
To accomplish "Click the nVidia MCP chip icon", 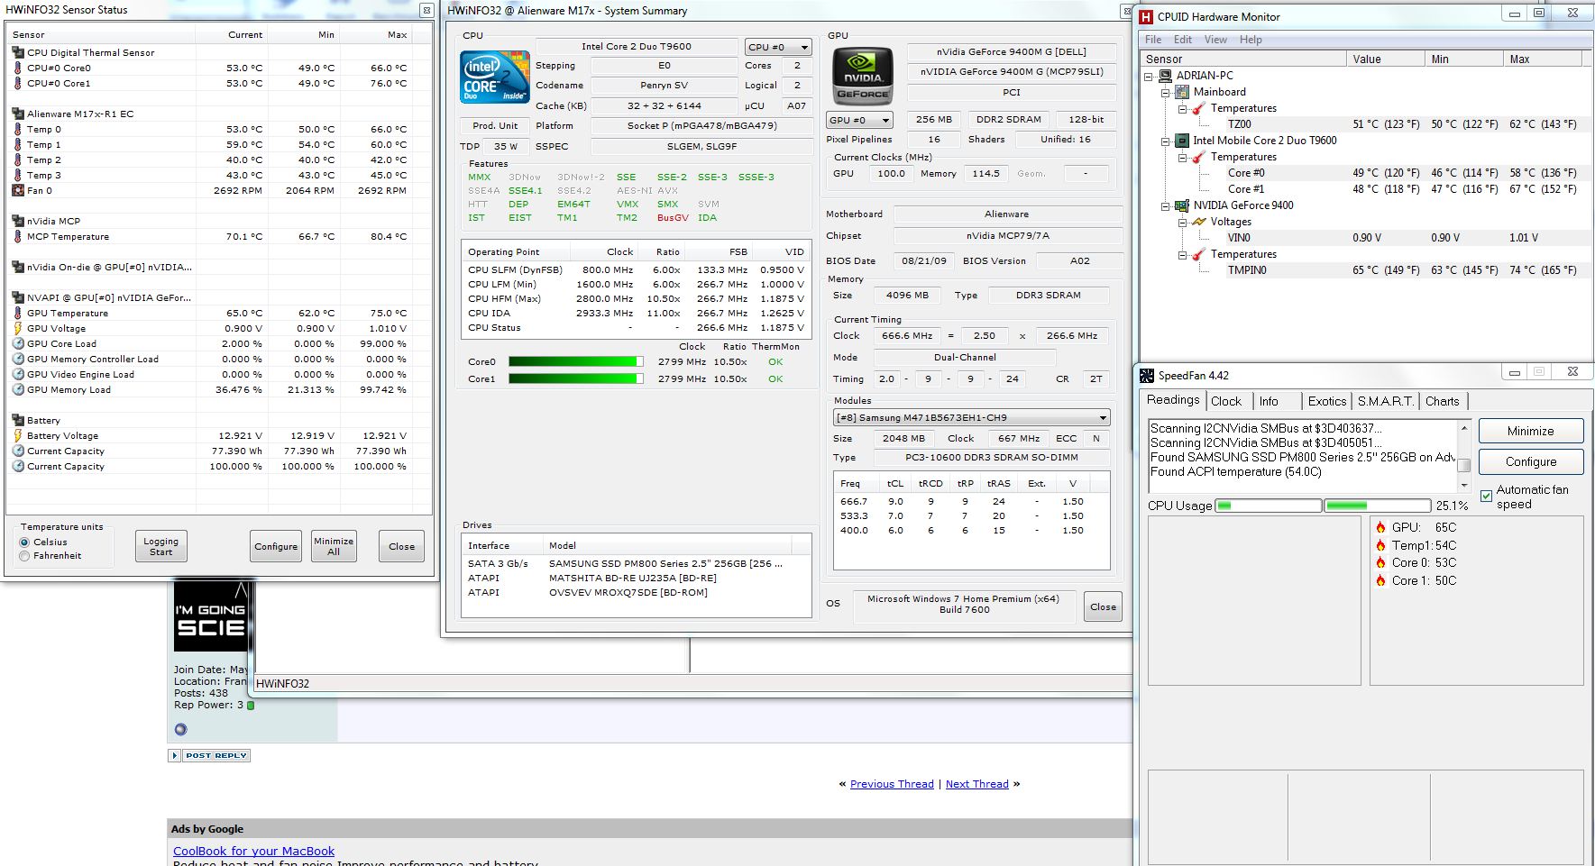I will (18, 221).
